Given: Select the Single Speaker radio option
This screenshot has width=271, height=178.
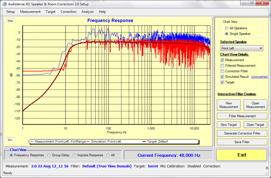Looking at the screenshot, I should 226,34.
